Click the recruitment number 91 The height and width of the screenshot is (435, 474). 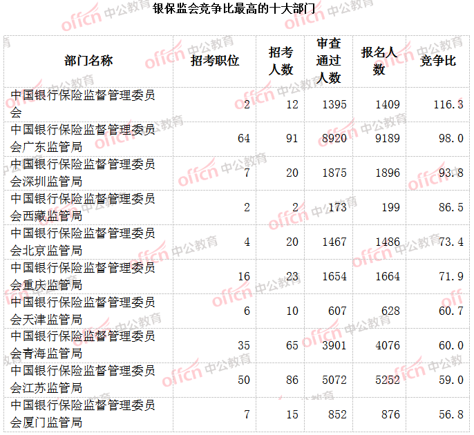point(292,138)
